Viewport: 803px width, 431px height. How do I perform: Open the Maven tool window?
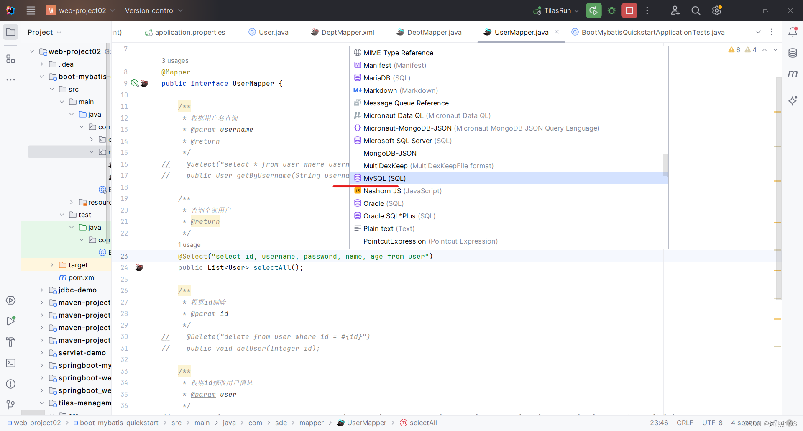tap(793, 74)
